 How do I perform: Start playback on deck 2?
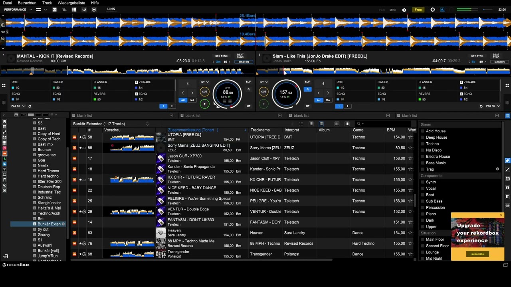[263, 104]
